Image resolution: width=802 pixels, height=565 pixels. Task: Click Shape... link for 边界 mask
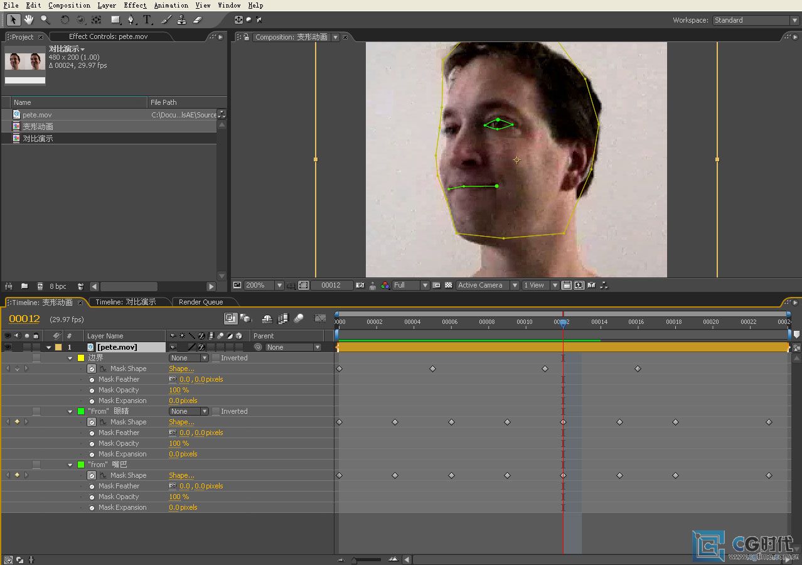[181, 369]
